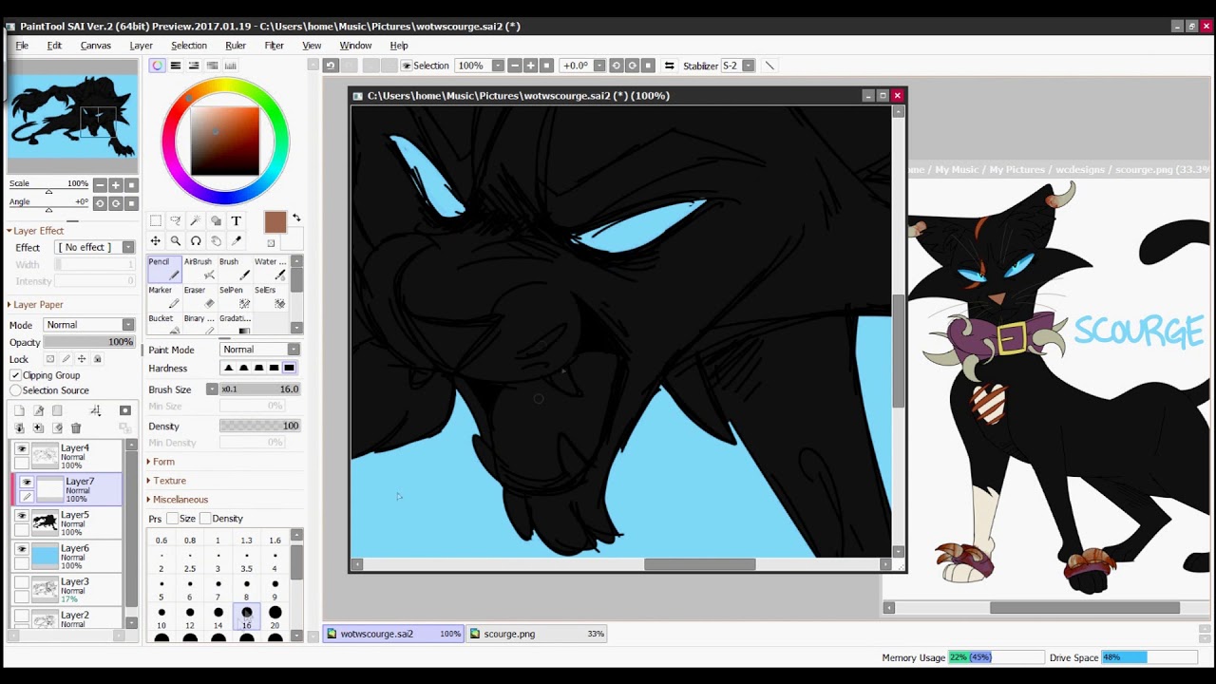Choose the rectangular selection tool
Viewport: 1216px width, 684px height.
click(x=156, y=220)
